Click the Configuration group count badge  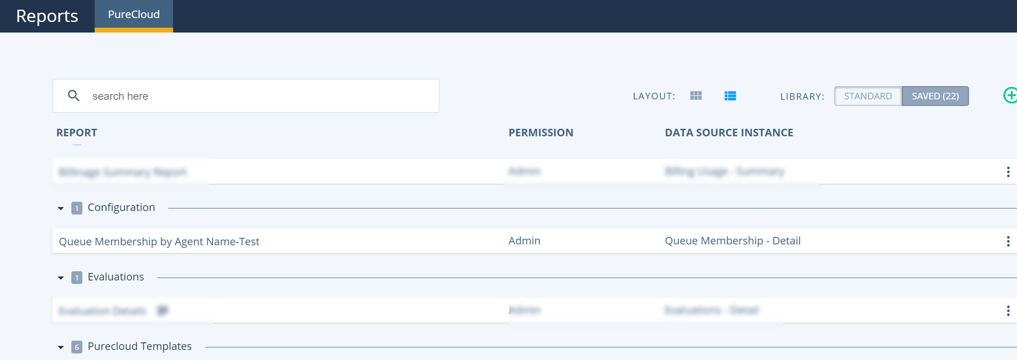(x=77, y=208)
